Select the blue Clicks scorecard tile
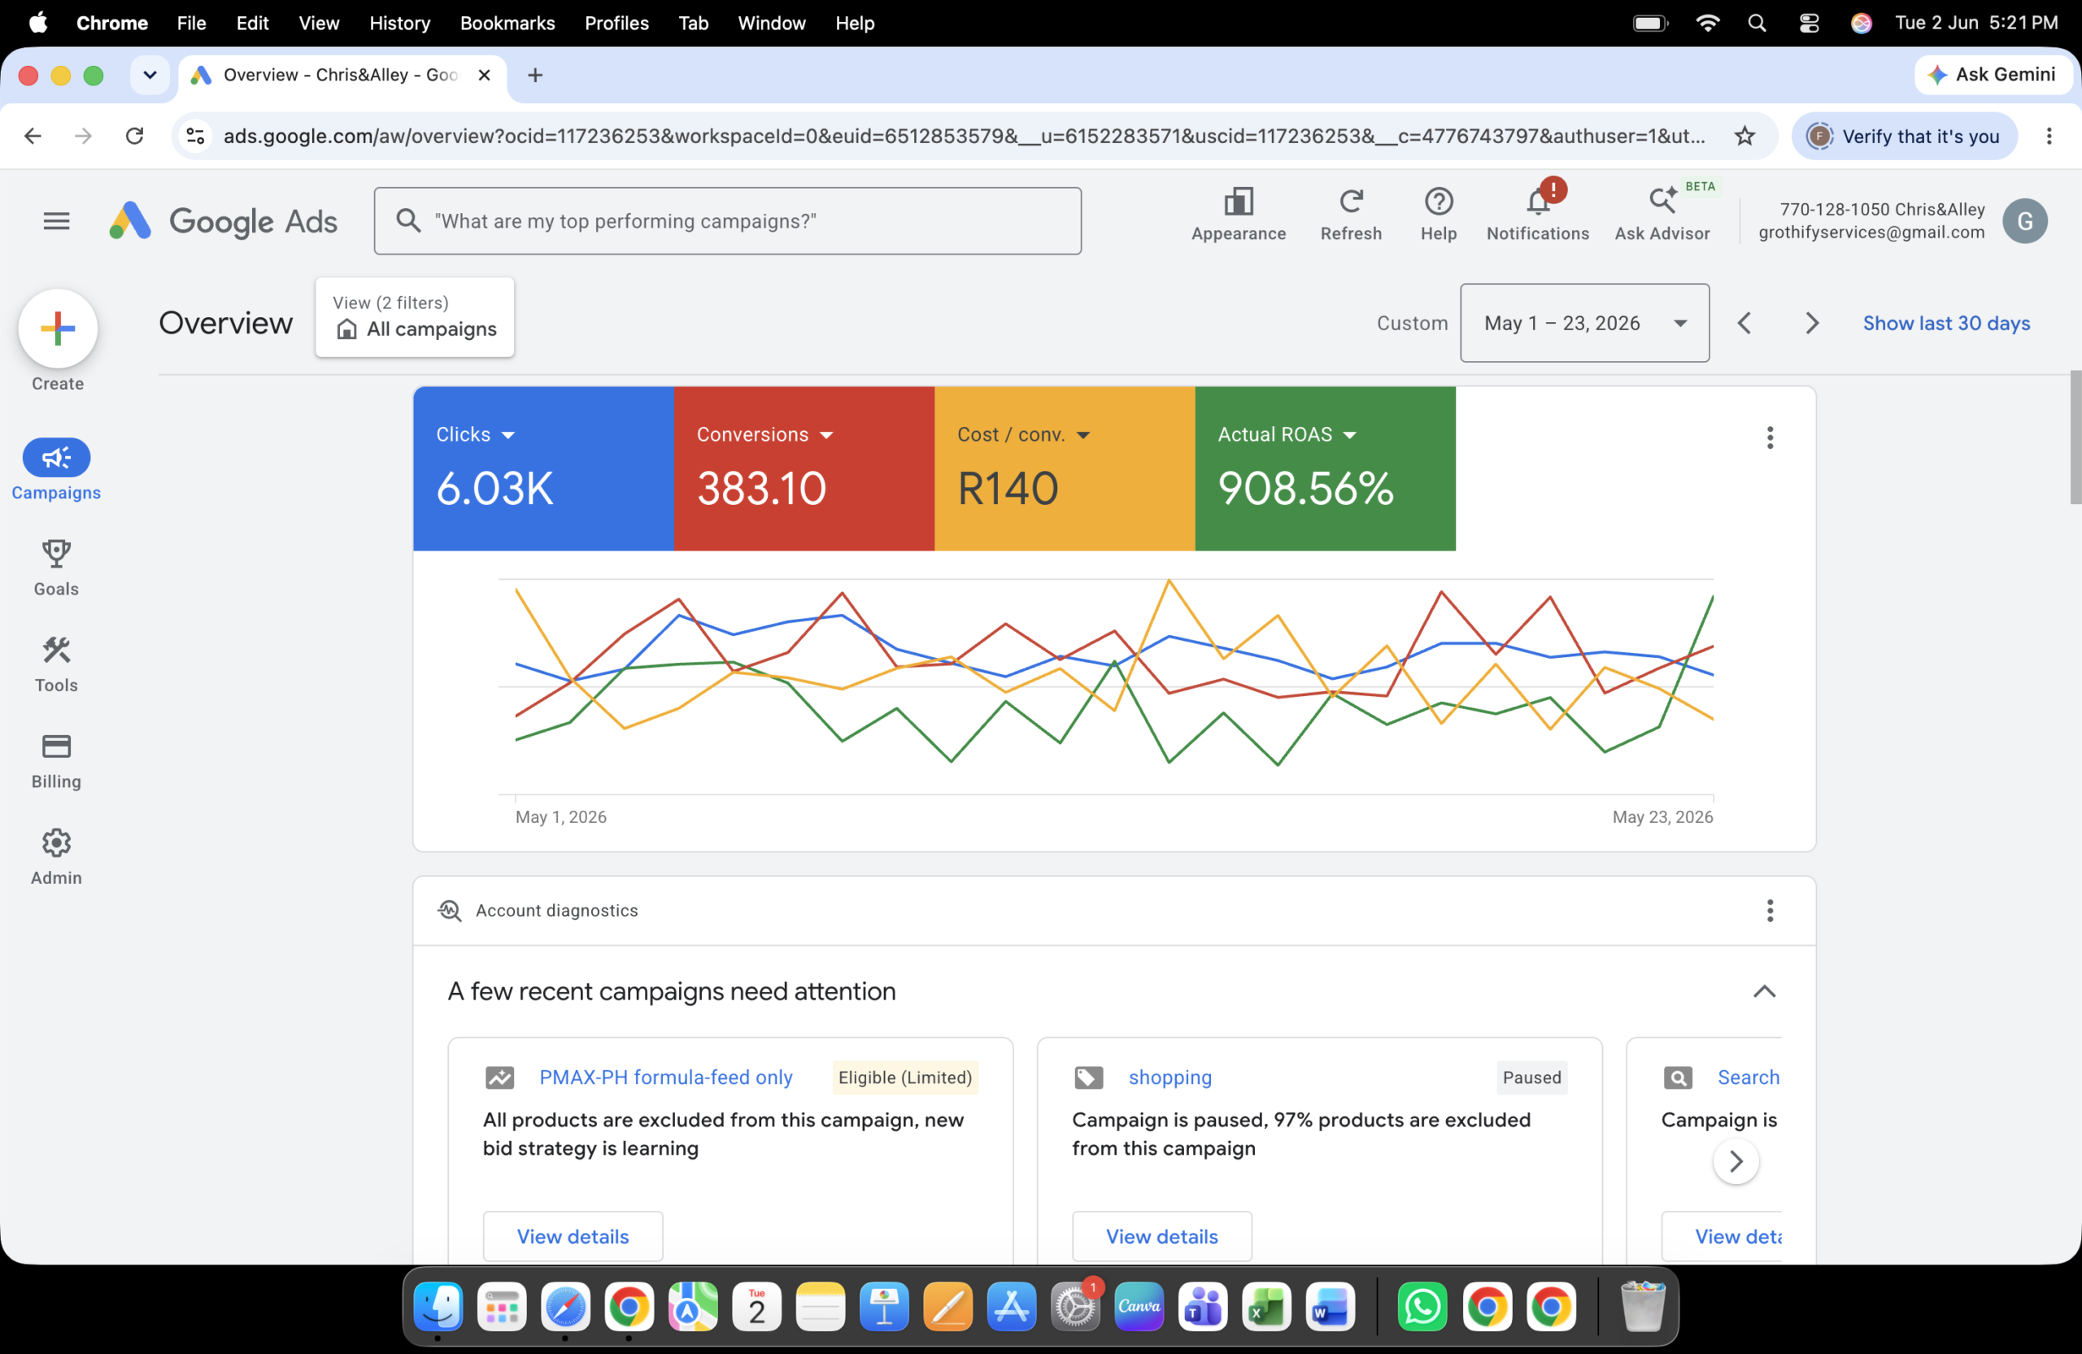Screen dimensions: 2082x1354 coord(543,468)
